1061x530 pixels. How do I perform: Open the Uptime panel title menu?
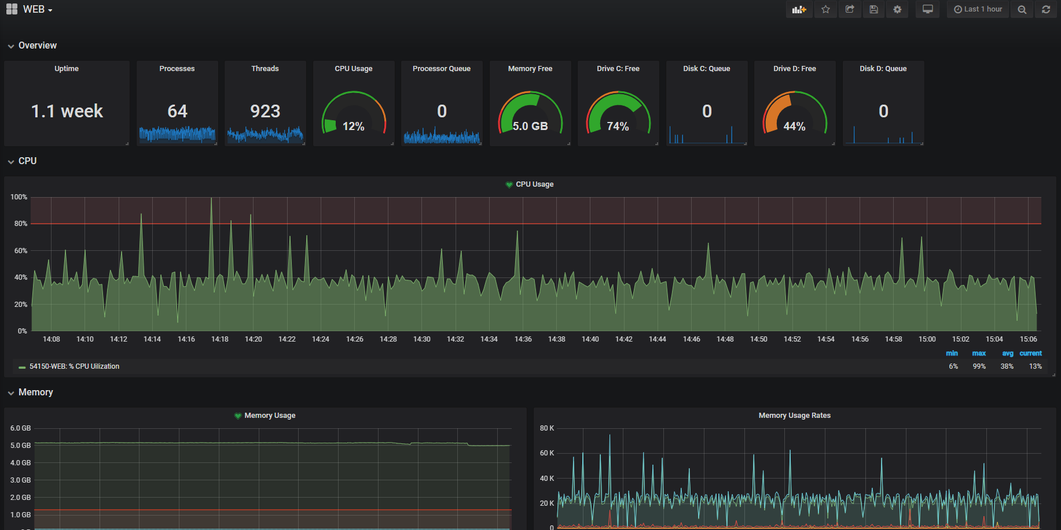67,69
